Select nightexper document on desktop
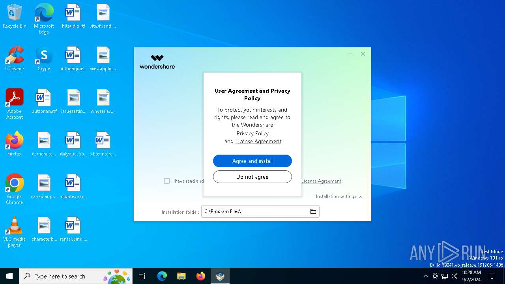505x284 pixels. (x=73, y=187)
